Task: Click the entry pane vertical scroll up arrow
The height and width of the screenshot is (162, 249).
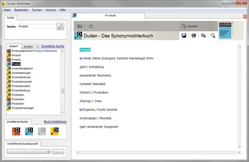Action: [x=240, y=46]
